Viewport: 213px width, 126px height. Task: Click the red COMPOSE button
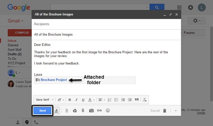tap(20, 33)
